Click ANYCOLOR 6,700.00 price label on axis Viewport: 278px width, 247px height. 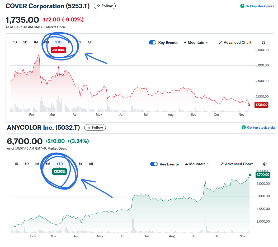[263, 175]
